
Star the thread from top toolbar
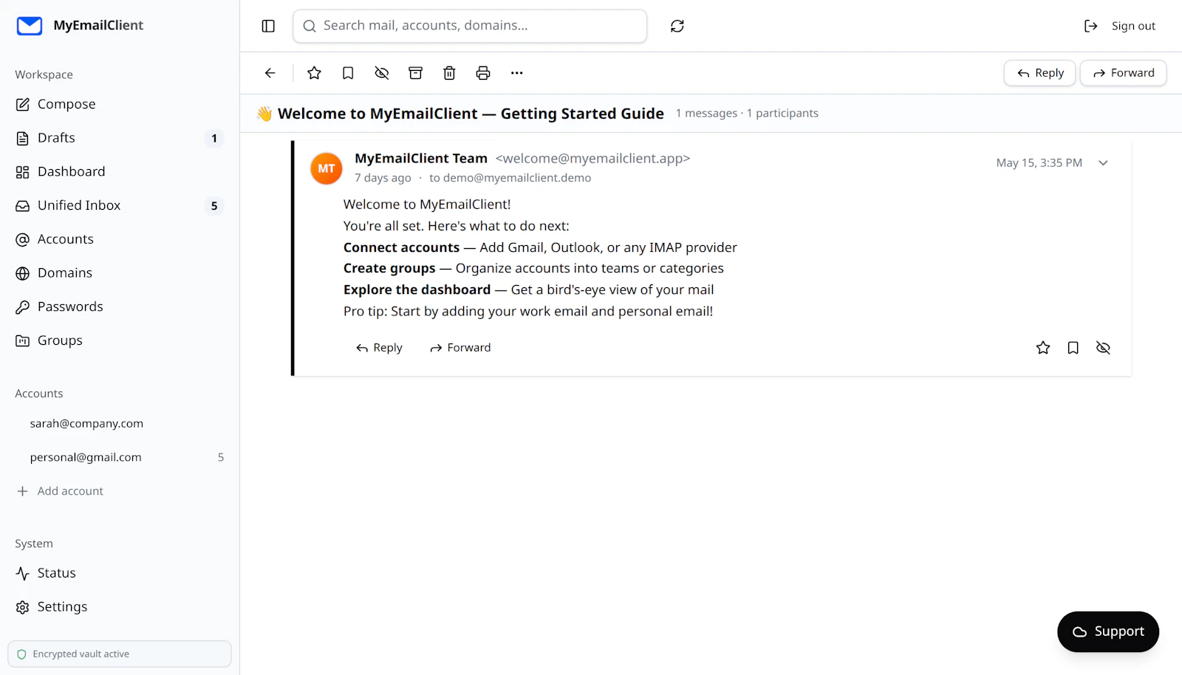pos(314,73)
